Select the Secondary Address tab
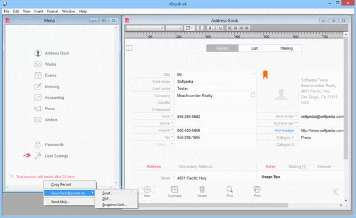The width and height of the screenshot is (356, 218). point(195,166)
